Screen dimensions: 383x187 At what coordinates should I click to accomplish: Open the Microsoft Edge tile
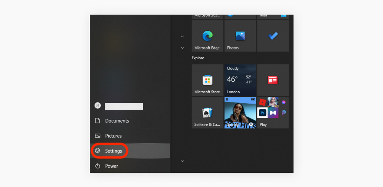pos(207,36)
